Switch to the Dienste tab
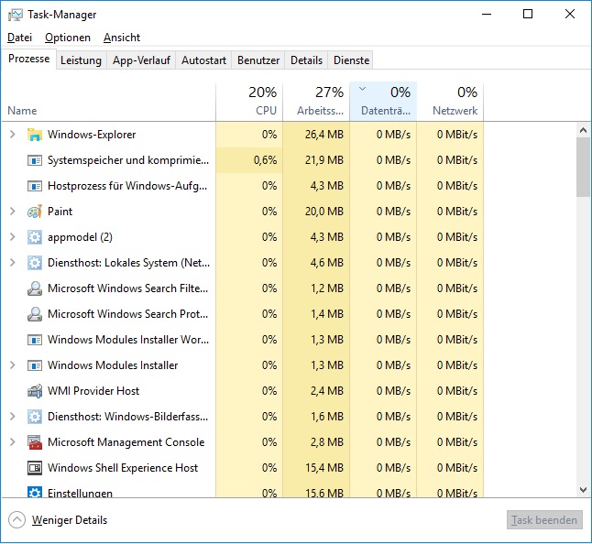 [351, 60]
